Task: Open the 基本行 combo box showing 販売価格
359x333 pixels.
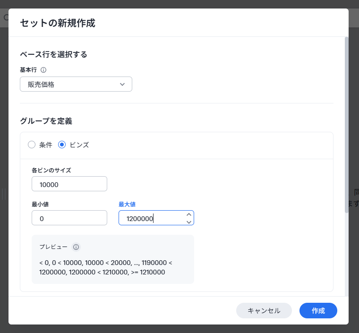Action: [x=76, y=84]
